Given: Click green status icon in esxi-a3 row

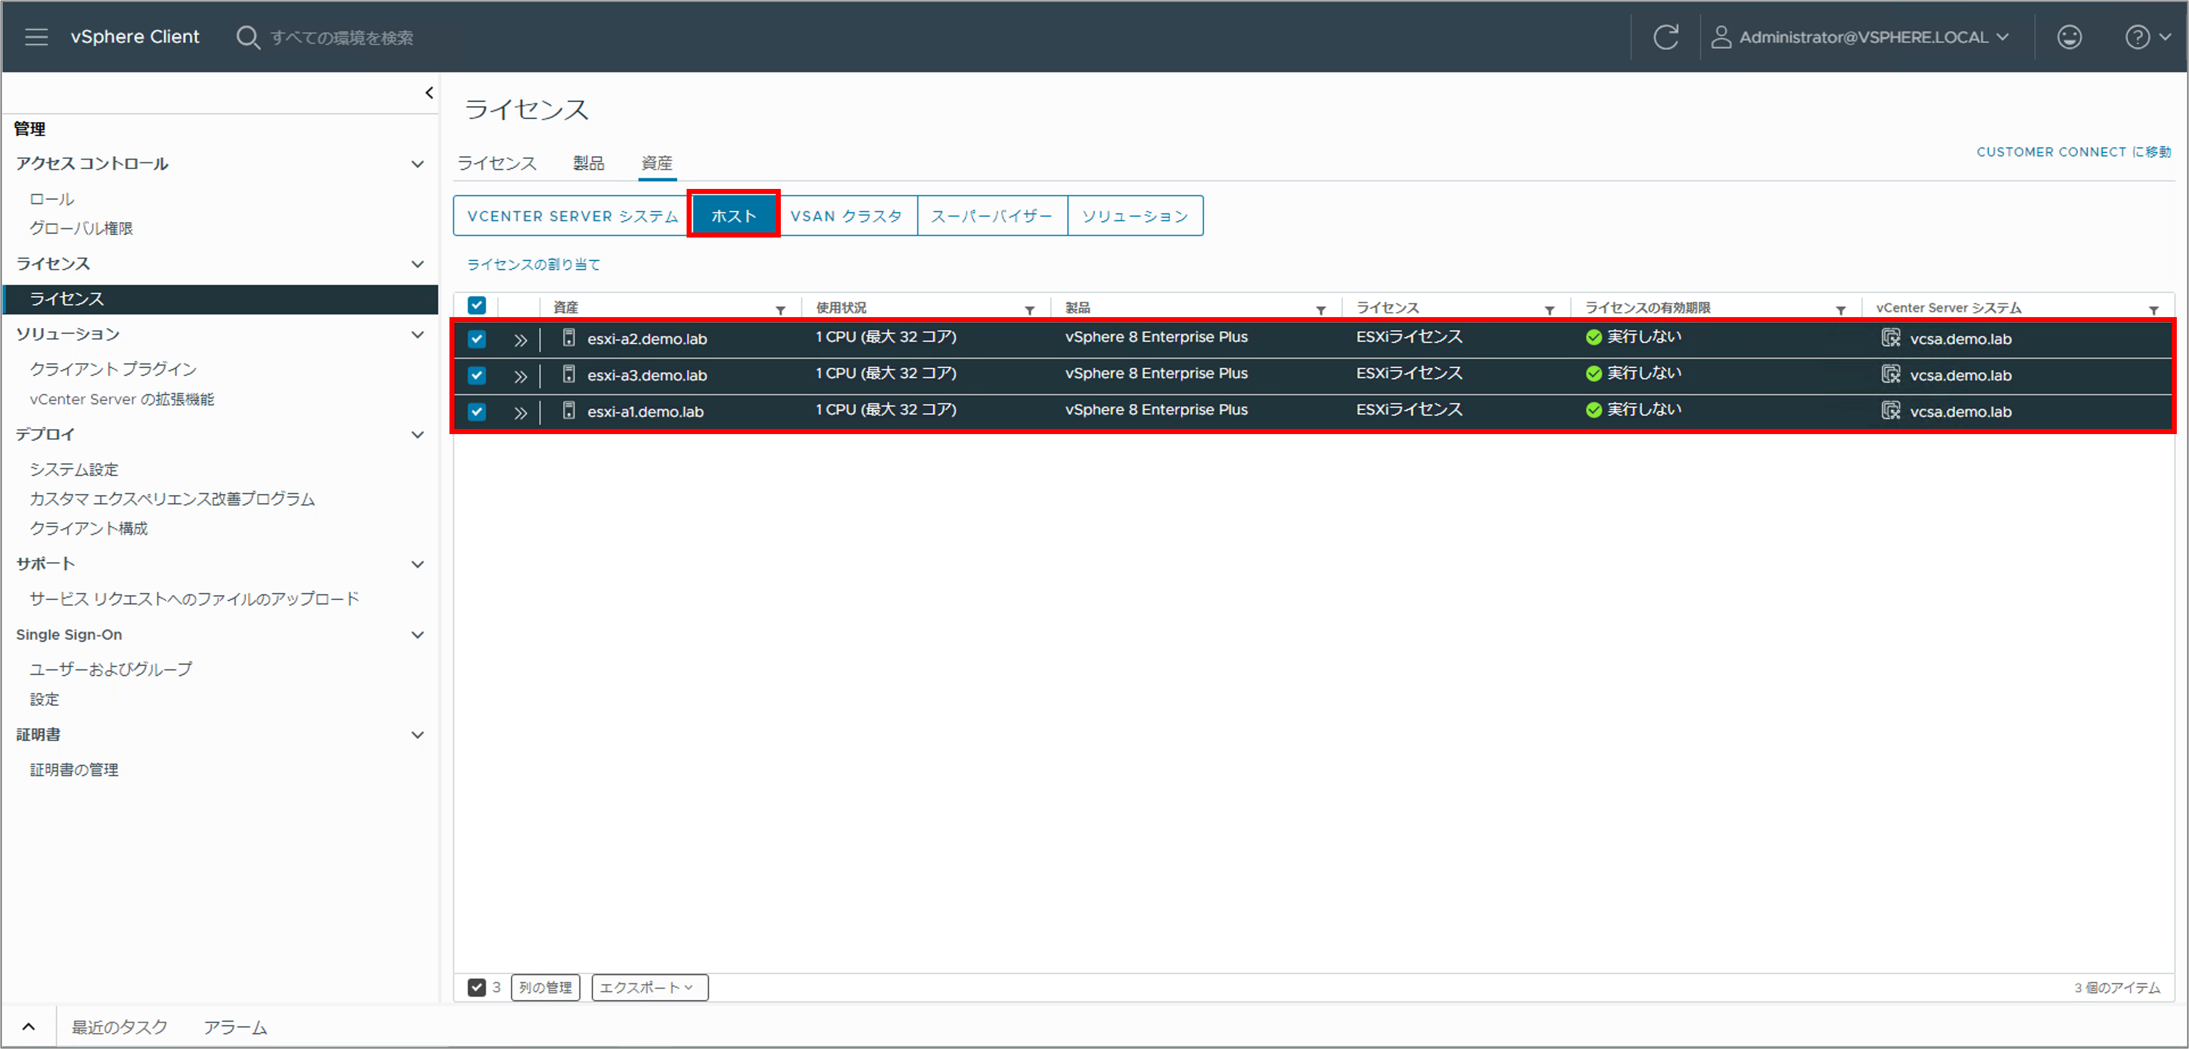Looking at the screenshot, I should pyautogui.click(x=1593, y=374).
